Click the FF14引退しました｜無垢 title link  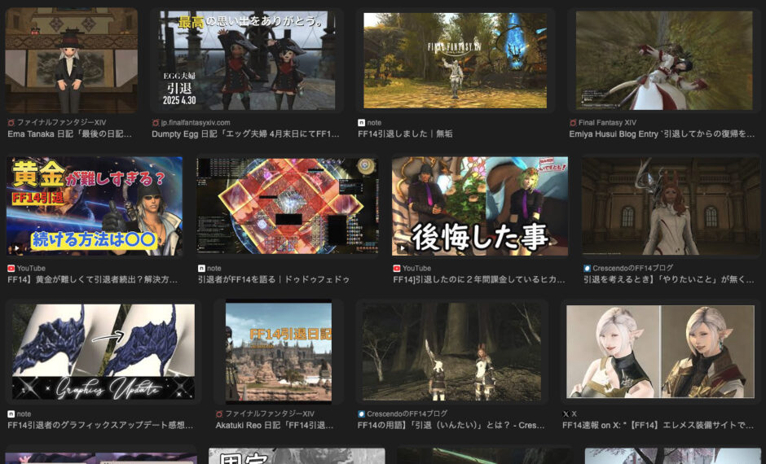[x=405, y=134]
